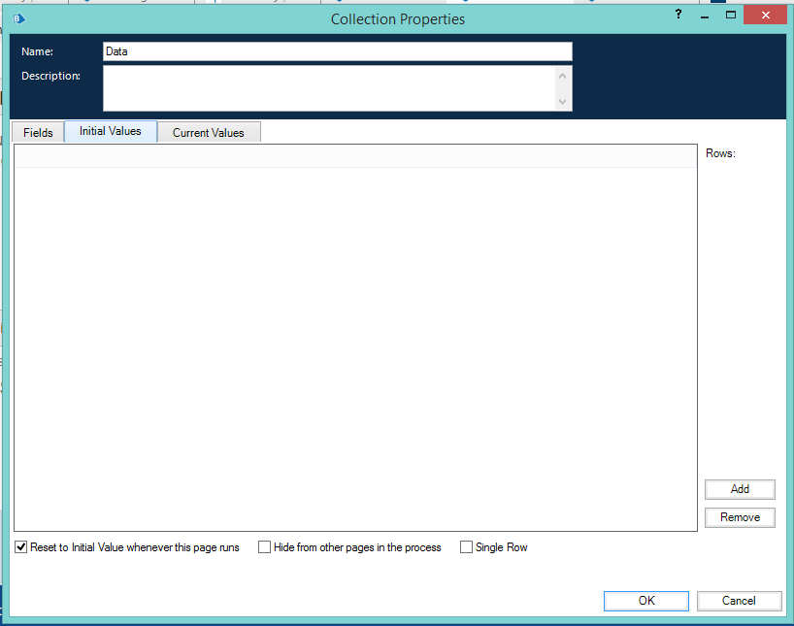Viewport: 794px width, 626px height.
Task: Click the Remove button
Action: (740, 517)
